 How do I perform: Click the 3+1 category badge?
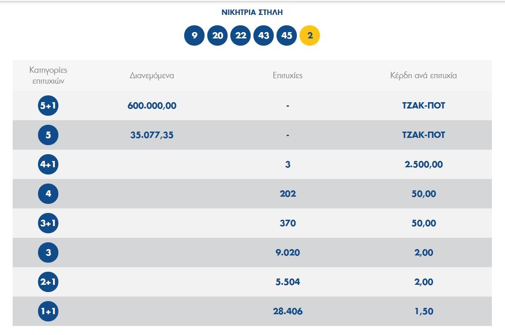point(48,223)
